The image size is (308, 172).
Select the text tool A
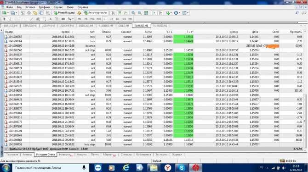(51, 19)
